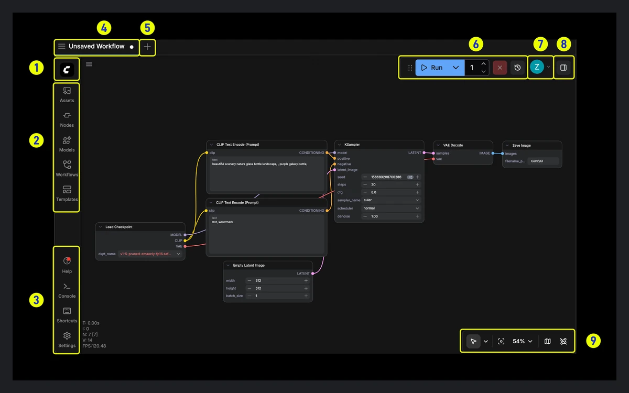Click the positive prompt text box
This screenshot has width=629, height=393.
click(267, 173)
